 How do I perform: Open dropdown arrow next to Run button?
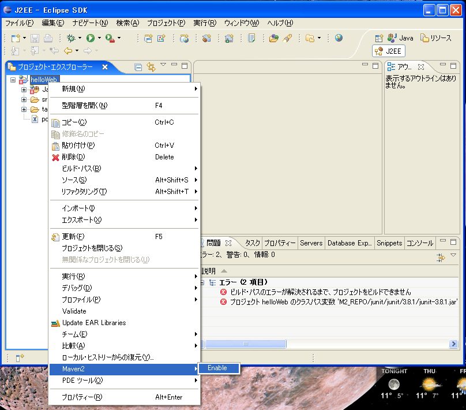(99, 38)
